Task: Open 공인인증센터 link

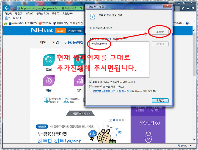Action: [75, 31]
